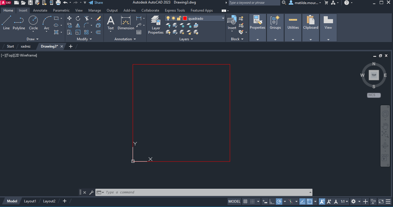Click the MODEL space button in status bar
The image size is (393, 207).
(x=234, y=201)
